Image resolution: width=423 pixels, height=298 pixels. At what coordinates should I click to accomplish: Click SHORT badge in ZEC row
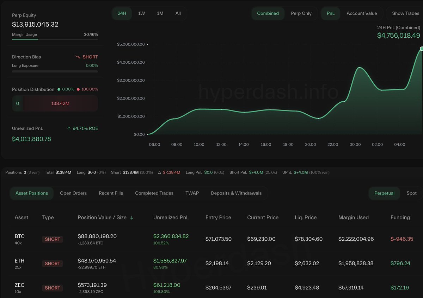click(x=53, y=288)
